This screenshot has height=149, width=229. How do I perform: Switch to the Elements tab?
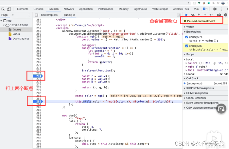[23, 9]
